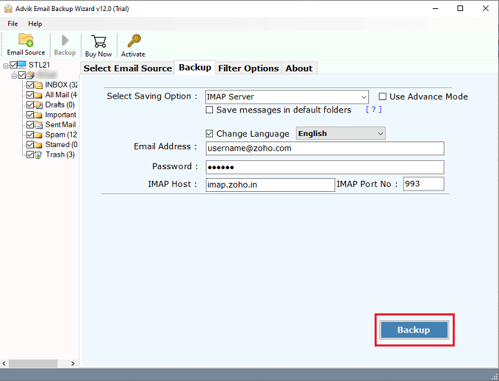This screenshot has width=499, height=381.
Task: Collapse the STL21 tree node
Action: (6, 66)
